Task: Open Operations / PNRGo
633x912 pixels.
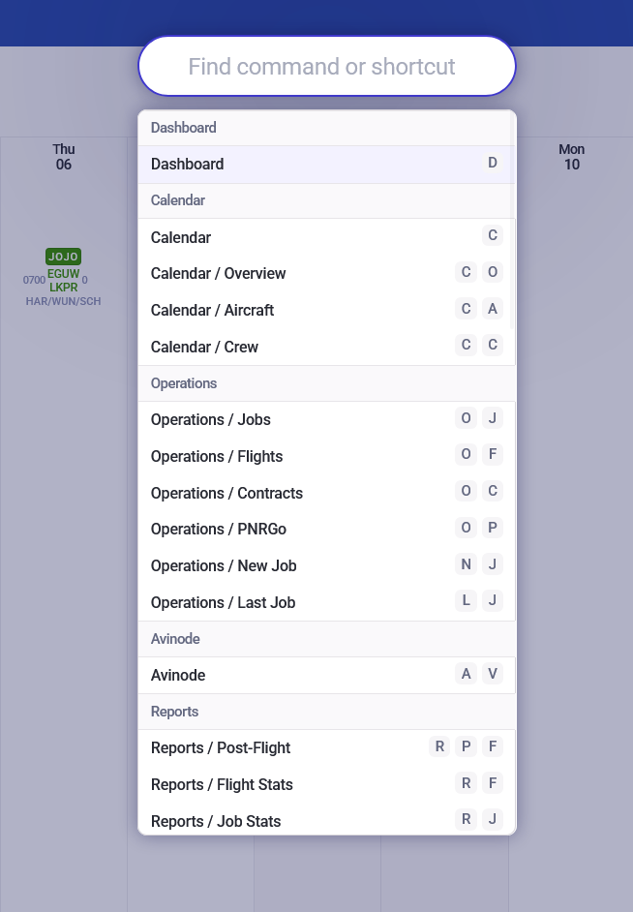Action: point(326,530)
